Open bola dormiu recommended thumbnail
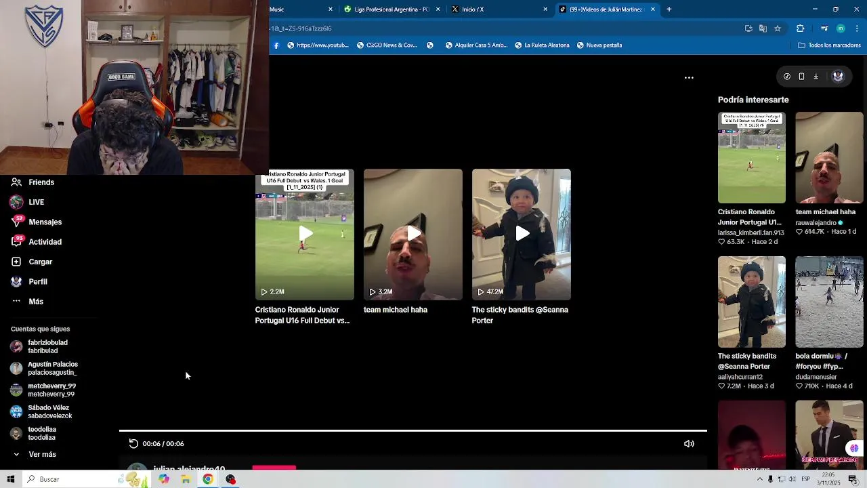The width and height of the screenshot is (867, 488). pos(829,302)
